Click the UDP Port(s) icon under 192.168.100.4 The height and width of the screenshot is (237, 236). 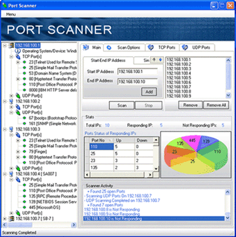18,213
